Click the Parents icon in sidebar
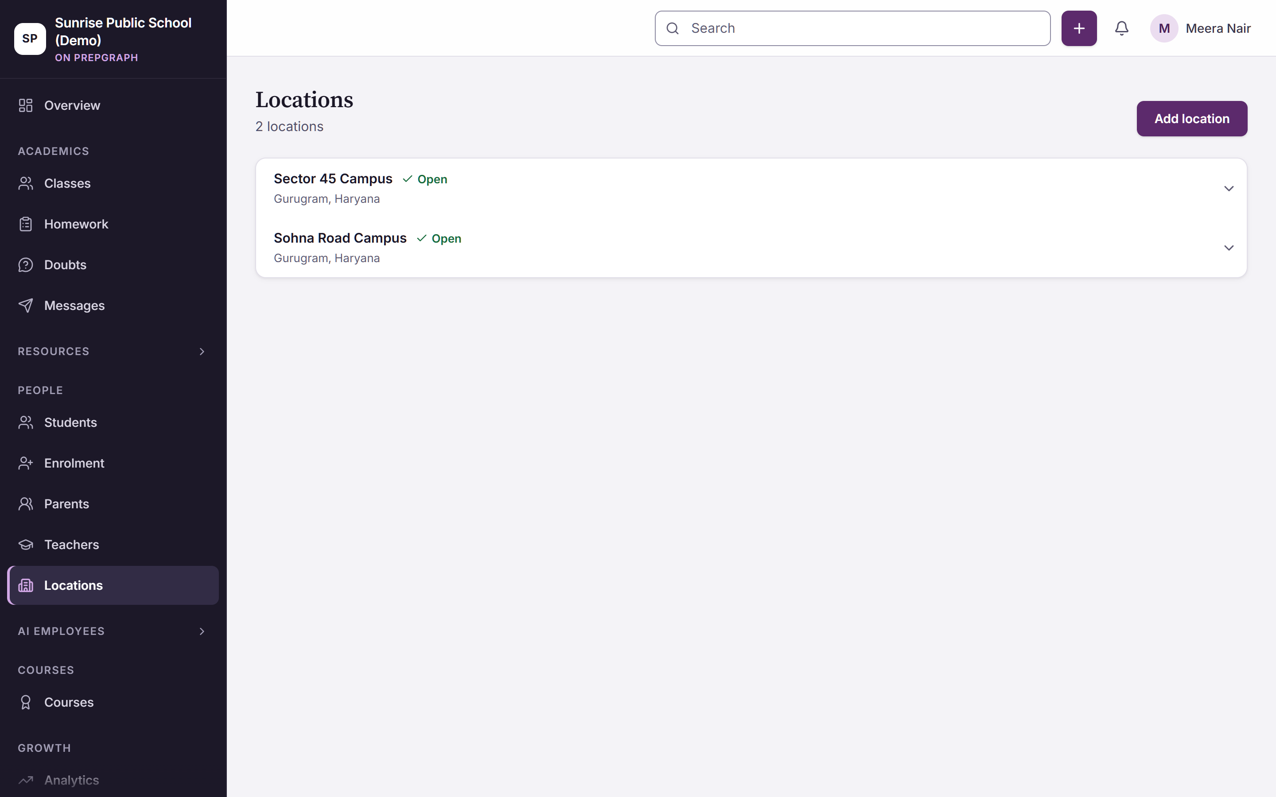 25,504
